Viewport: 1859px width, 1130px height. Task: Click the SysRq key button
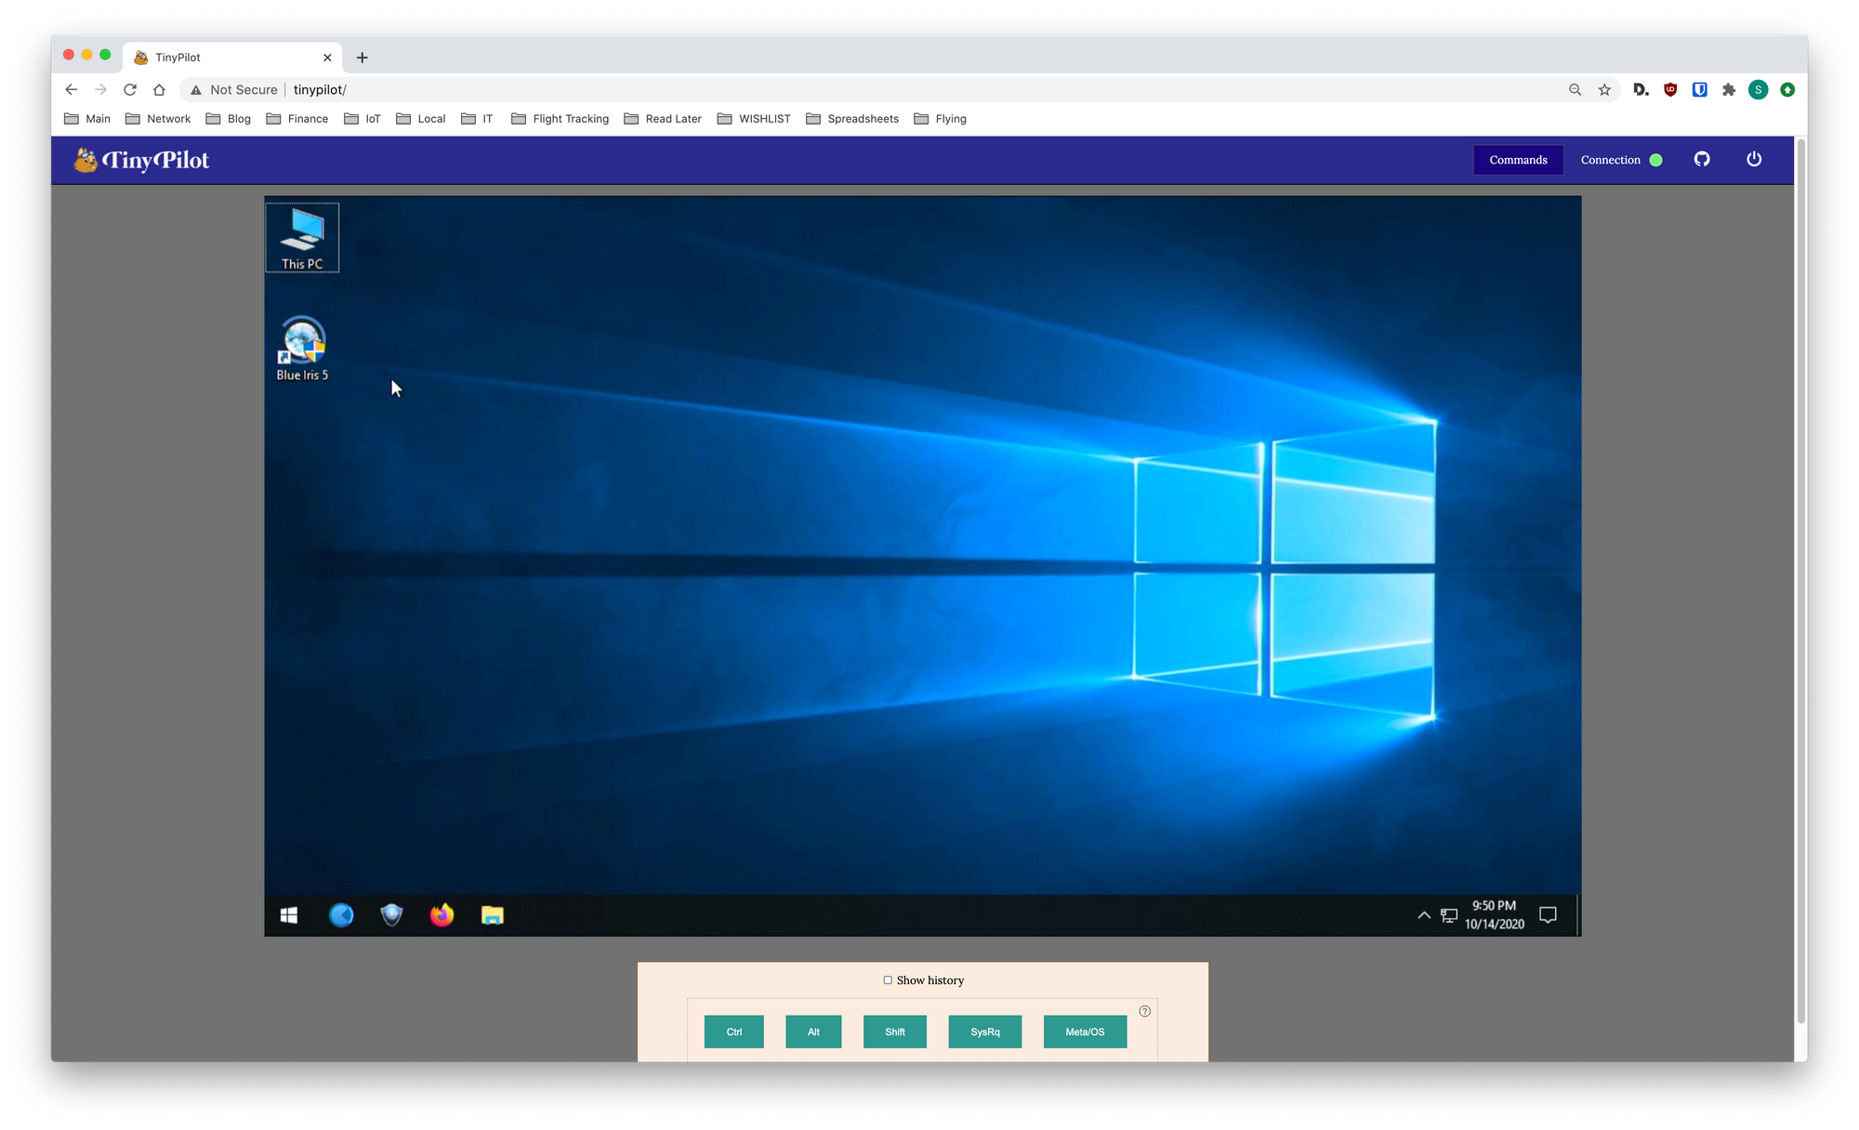pos(984,1031)
